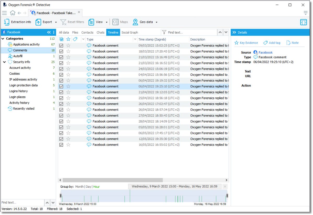
Task: Collapse the Facebook sidebar with double chevron
Action: (49, 32)
